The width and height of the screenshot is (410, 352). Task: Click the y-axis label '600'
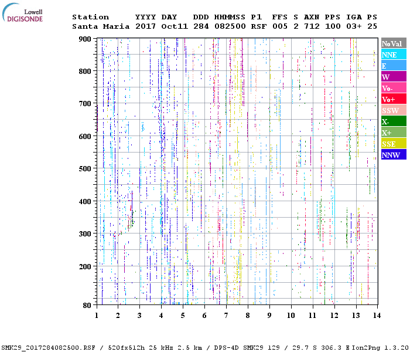tap(85, 137)
